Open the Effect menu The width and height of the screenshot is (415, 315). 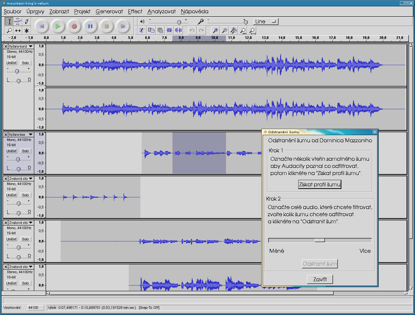coord(135,11)
